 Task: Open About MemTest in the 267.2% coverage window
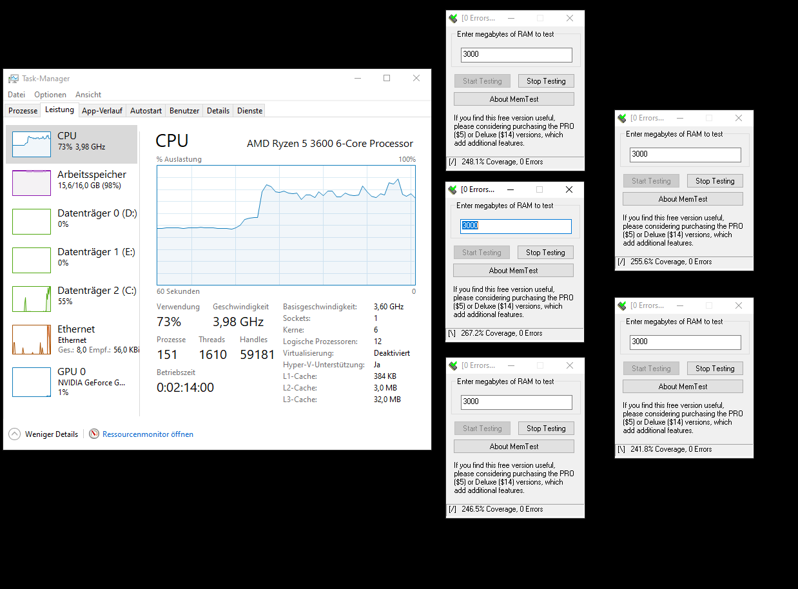tap(513, 271)
